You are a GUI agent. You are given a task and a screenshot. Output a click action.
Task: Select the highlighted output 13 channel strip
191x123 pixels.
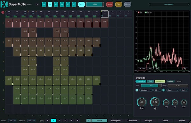104,14
